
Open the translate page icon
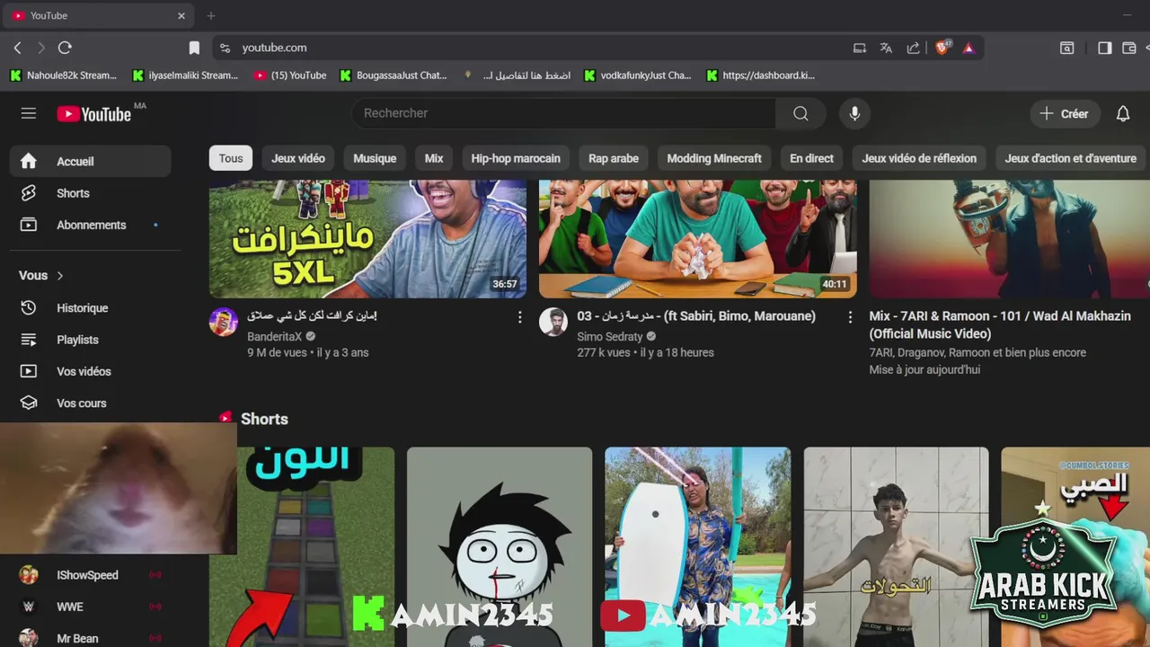click(887, 48)
